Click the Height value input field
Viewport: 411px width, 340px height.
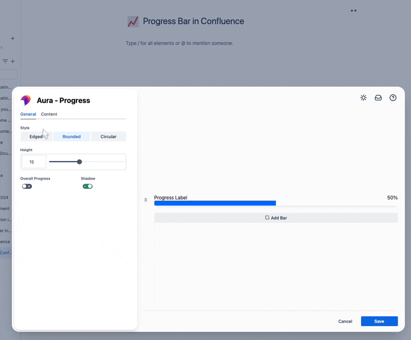(33, 162)
